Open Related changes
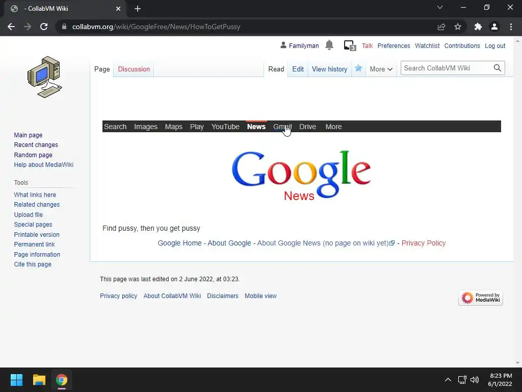 point(37,204)
